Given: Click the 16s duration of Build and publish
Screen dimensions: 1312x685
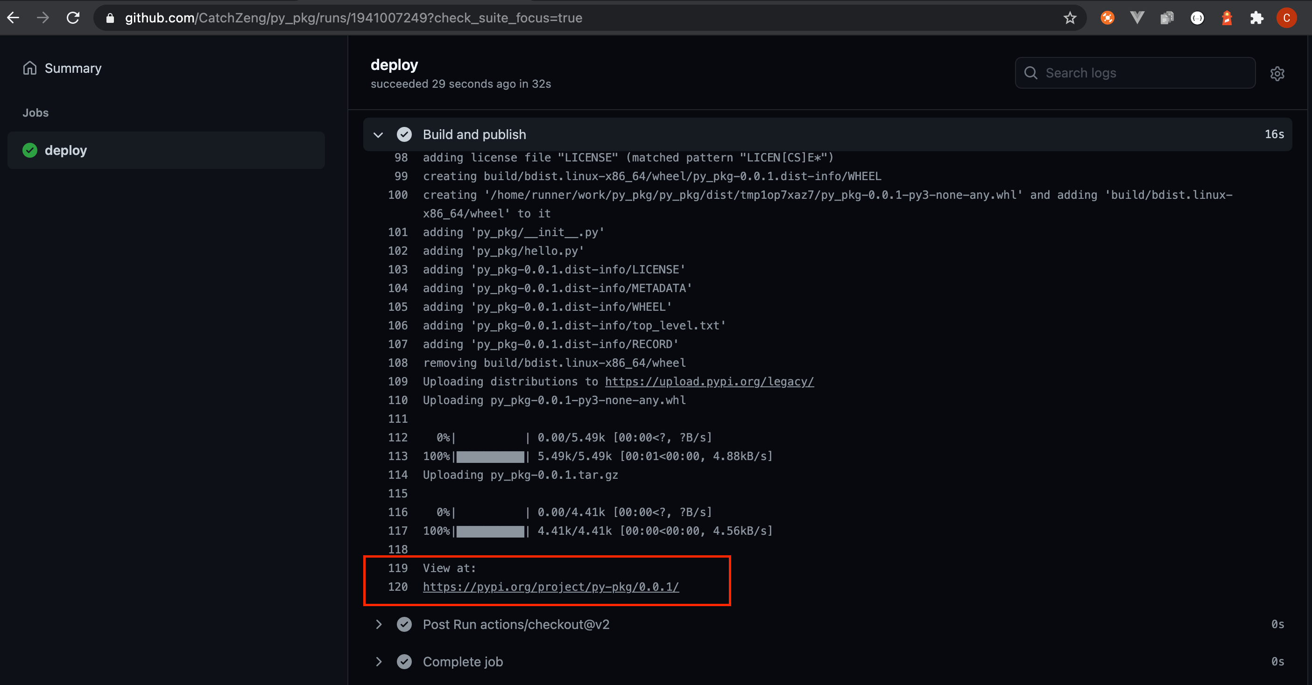Looking at the screenshot, I should click(x=1274, y=134).
